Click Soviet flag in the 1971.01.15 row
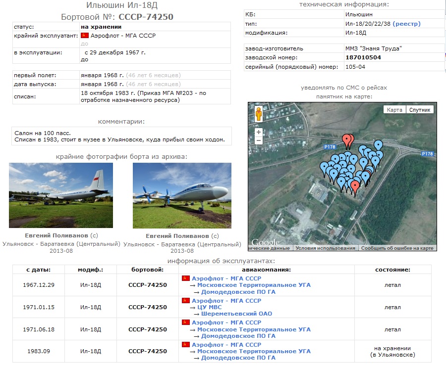Screen dimensions: 446x368 point(186,300)
